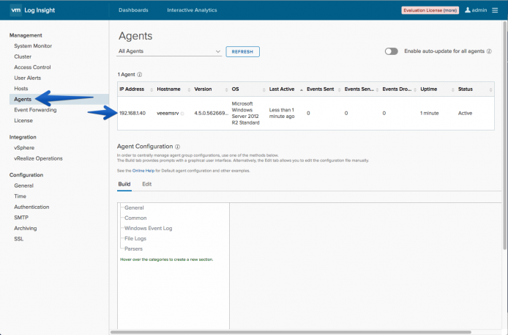Click the vm Log Insight logo
The height and width of the screenshot is (335, 508).
pyautogui.click(x=32, y=10)
